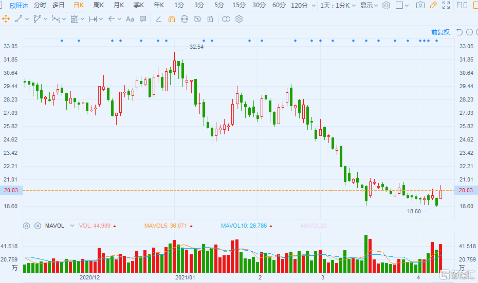The image size is (478, 283).
Task: Click the MAVOL5: 36.071 label
Action: click(x=166, y=226)
